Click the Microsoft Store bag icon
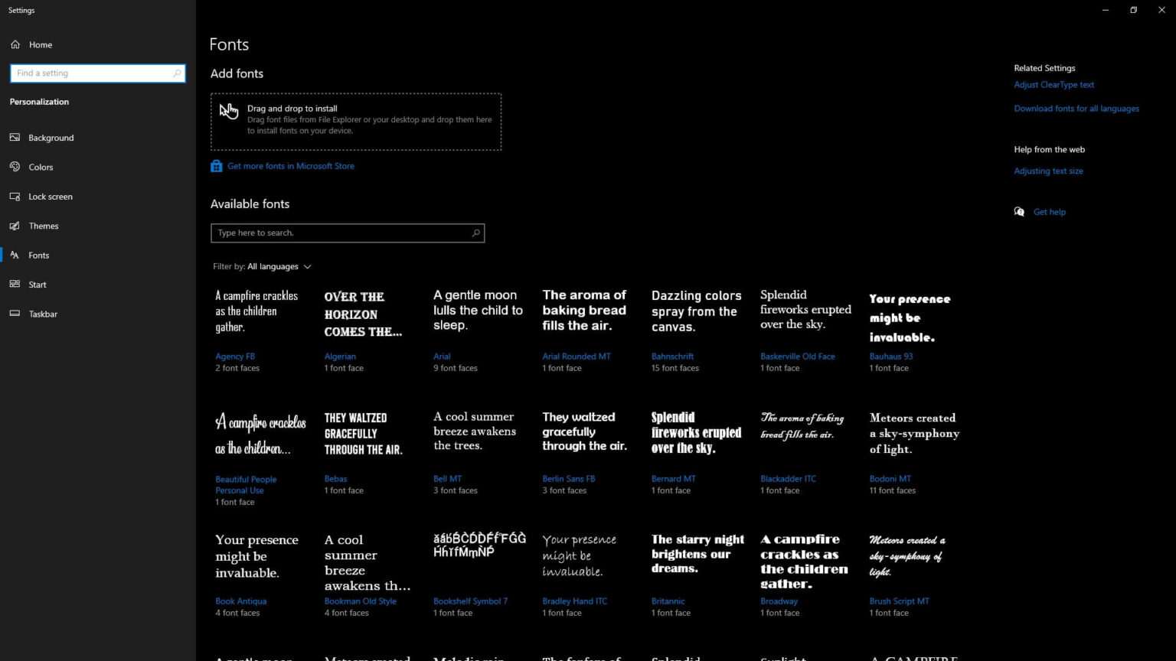Image resolution: width=1176 pixels, height=661 pixels. coord(217,166)
